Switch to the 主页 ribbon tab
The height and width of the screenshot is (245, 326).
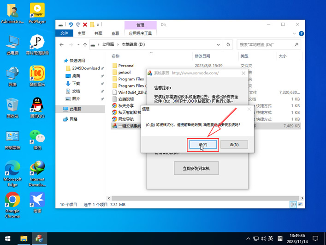point(81,33)
